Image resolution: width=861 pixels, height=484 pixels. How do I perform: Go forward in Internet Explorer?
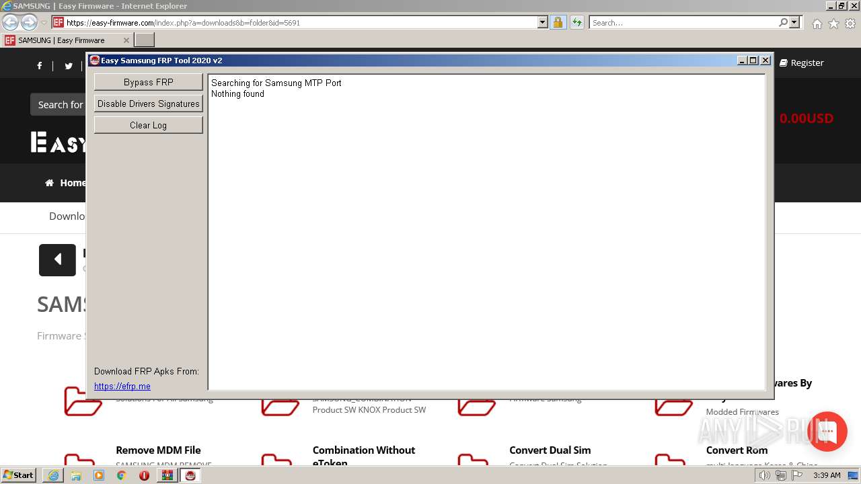[29, 22]
